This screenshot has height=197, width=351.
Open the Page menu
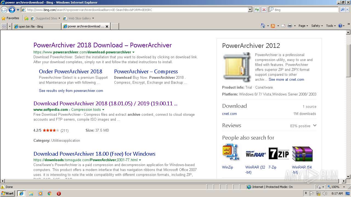[303, 26]
